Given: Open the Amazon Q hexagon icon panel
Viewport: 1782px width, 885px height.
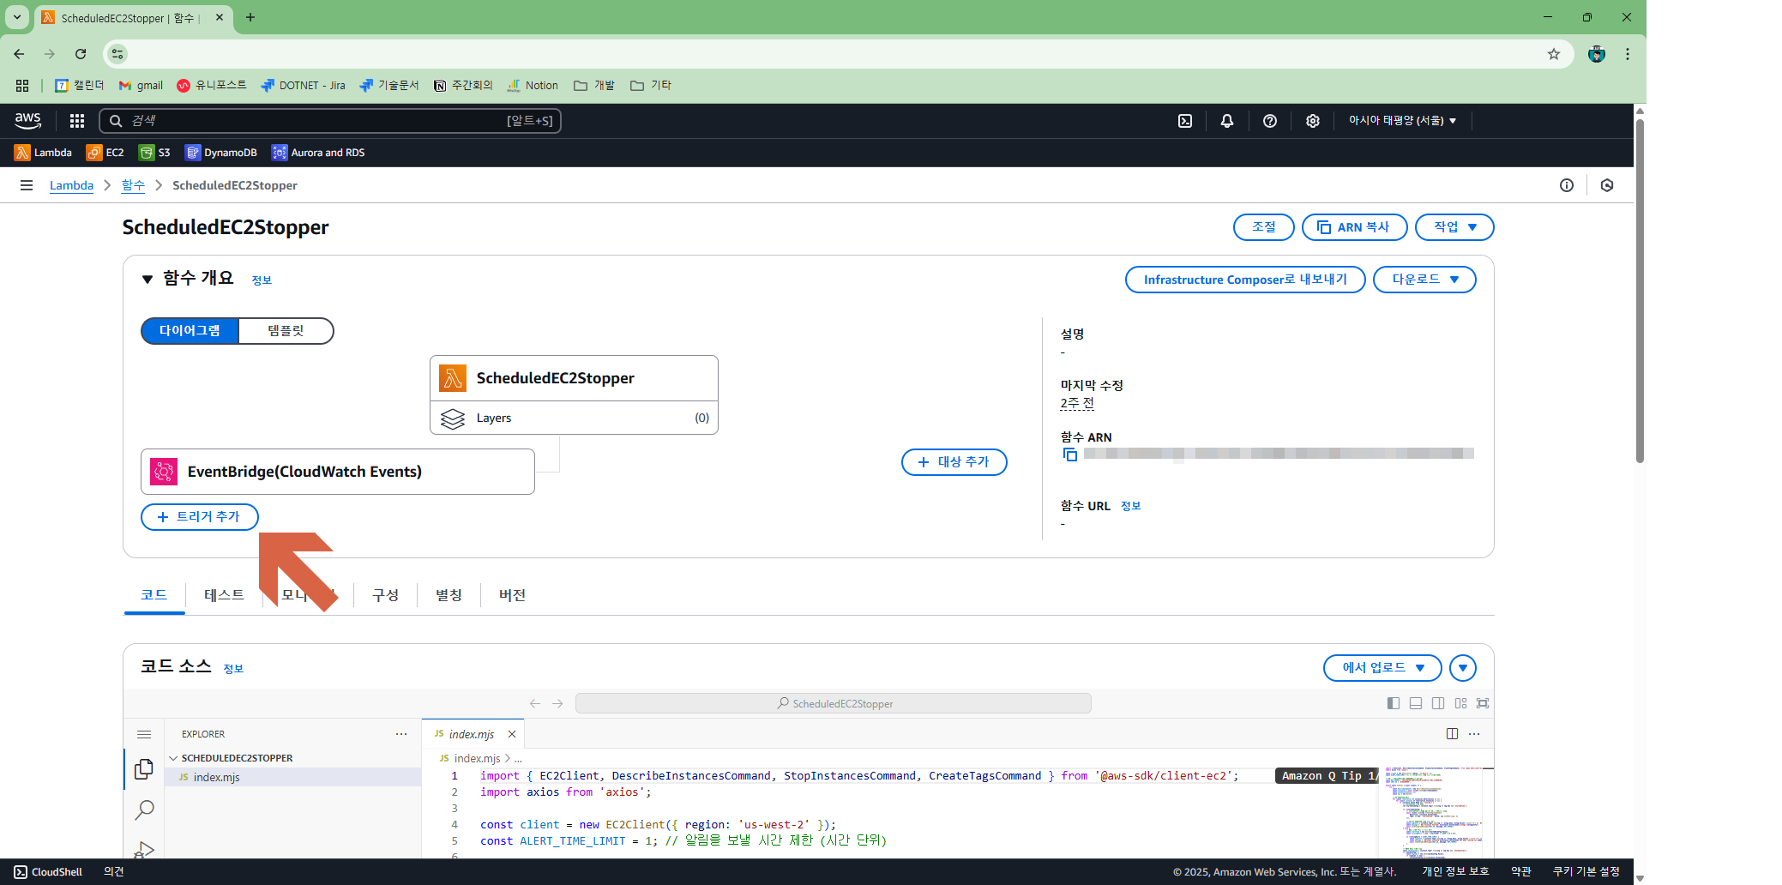Looking at the screenshot, I should pyautogui.click(x=1607, y=185).
